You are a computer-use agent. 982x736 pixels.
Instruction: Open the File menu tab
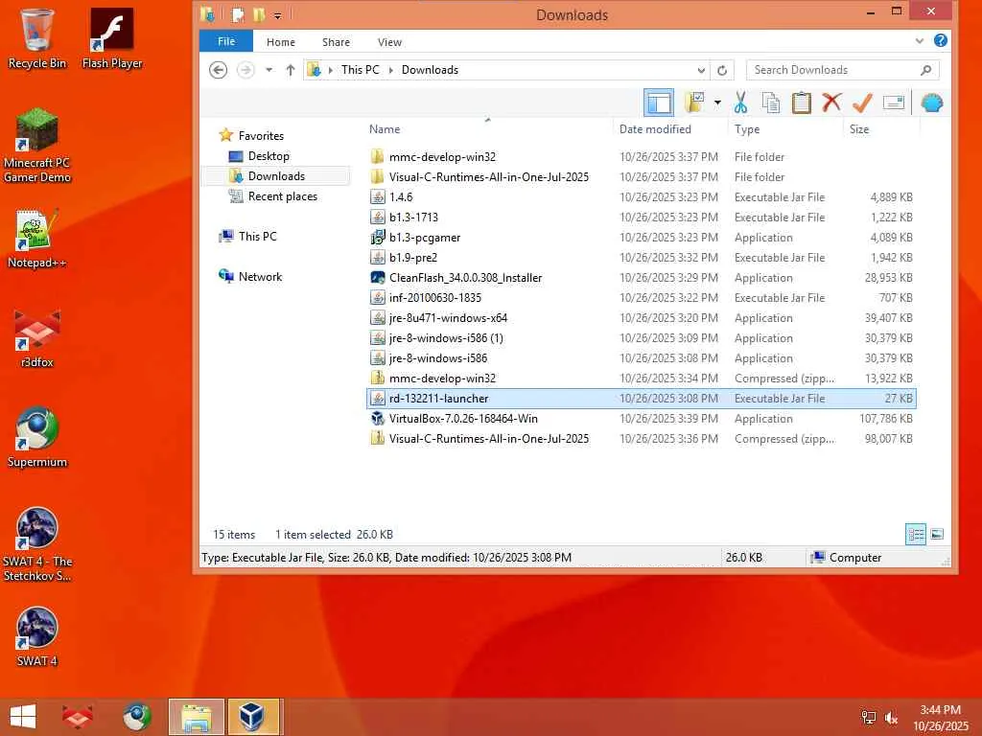226,41
